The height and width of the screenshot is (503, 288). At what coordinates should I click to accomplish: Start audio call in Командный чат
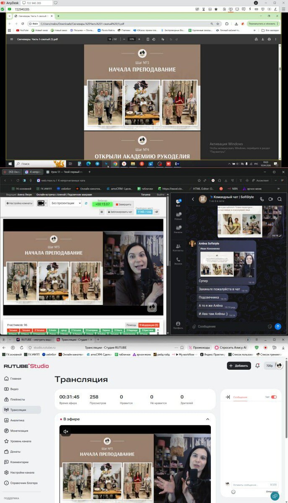click(x=262, y=199)
